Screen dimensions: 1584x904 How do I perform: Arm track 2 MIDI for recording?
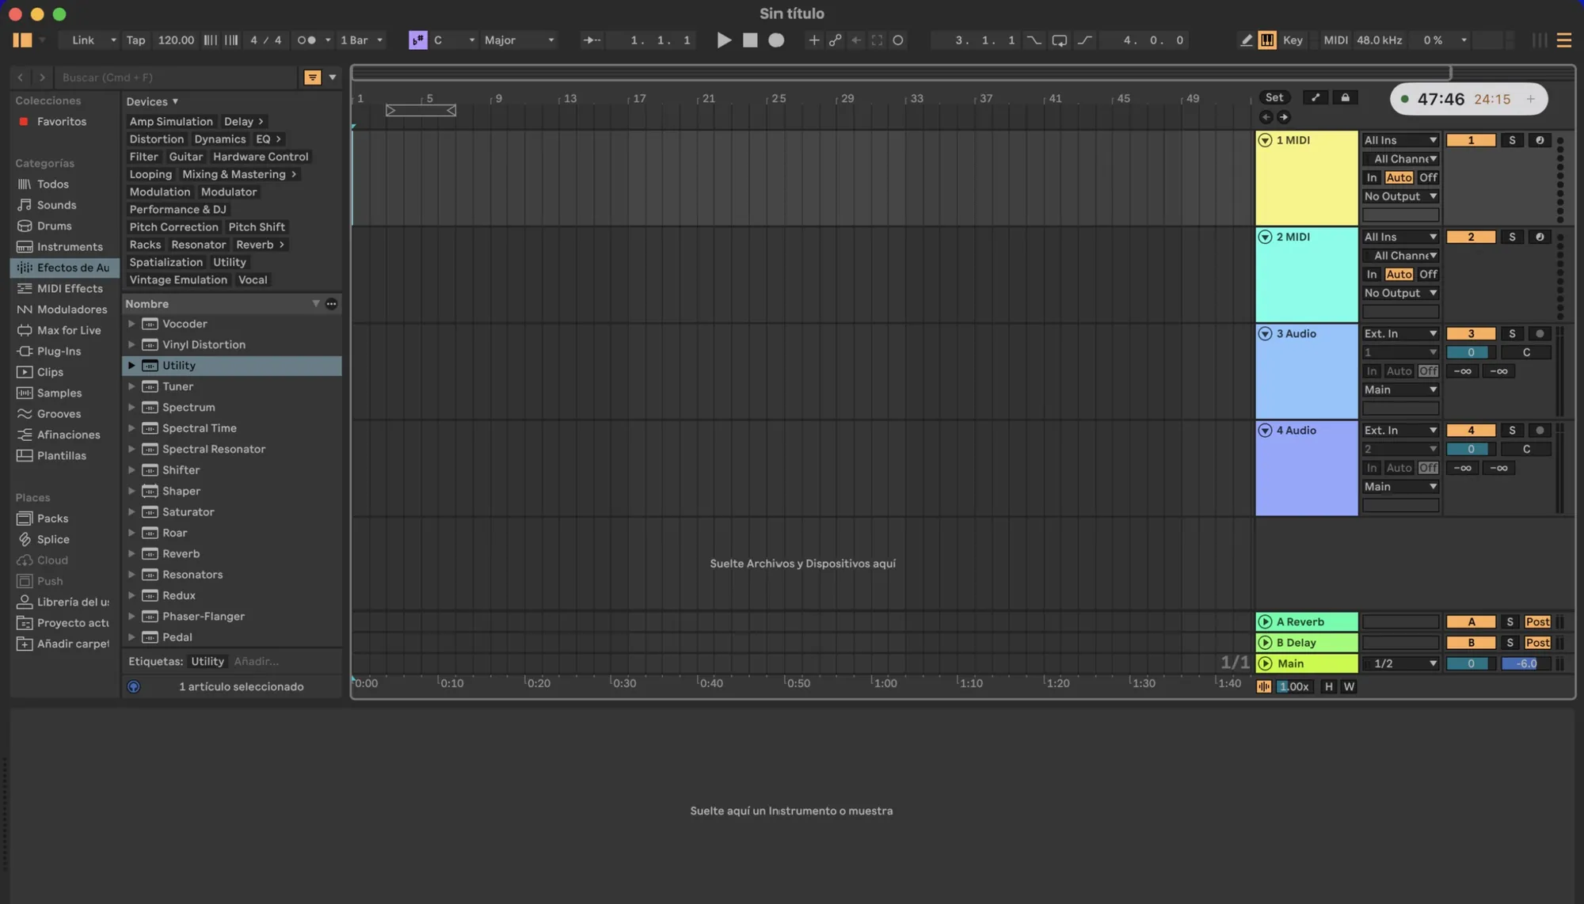click(x=1540, y=237)
